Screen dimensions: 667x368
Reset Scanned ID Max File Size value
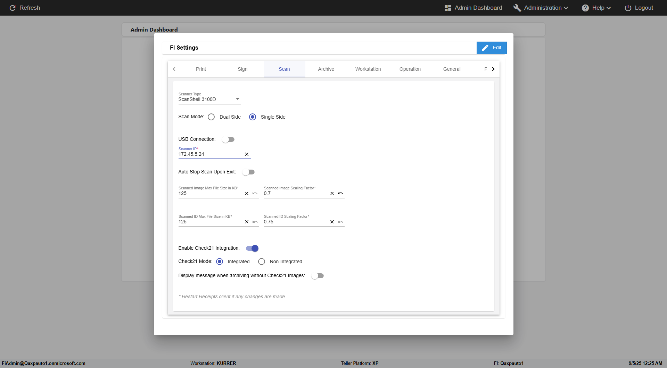[x=255, y=222]
